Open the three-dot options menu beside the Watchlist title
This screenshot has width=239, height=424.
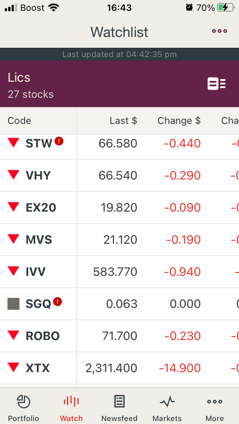pyautogui.click(x=220, y=31)
